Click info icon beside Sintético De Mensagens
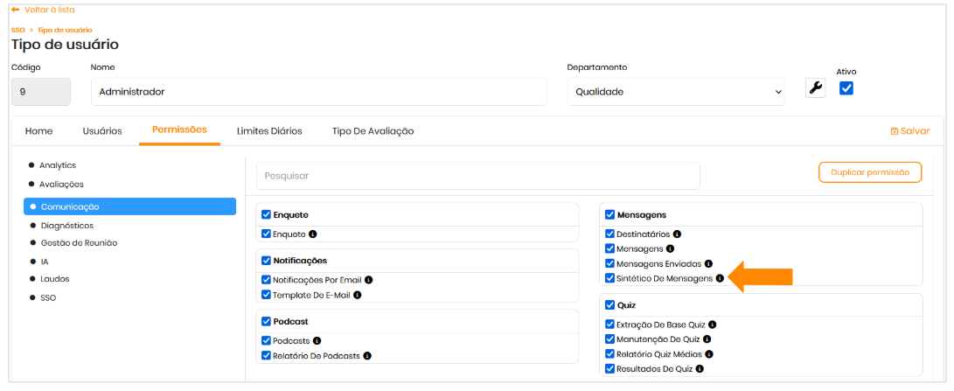This screenshot has width=954, height=391. [720, 279]
